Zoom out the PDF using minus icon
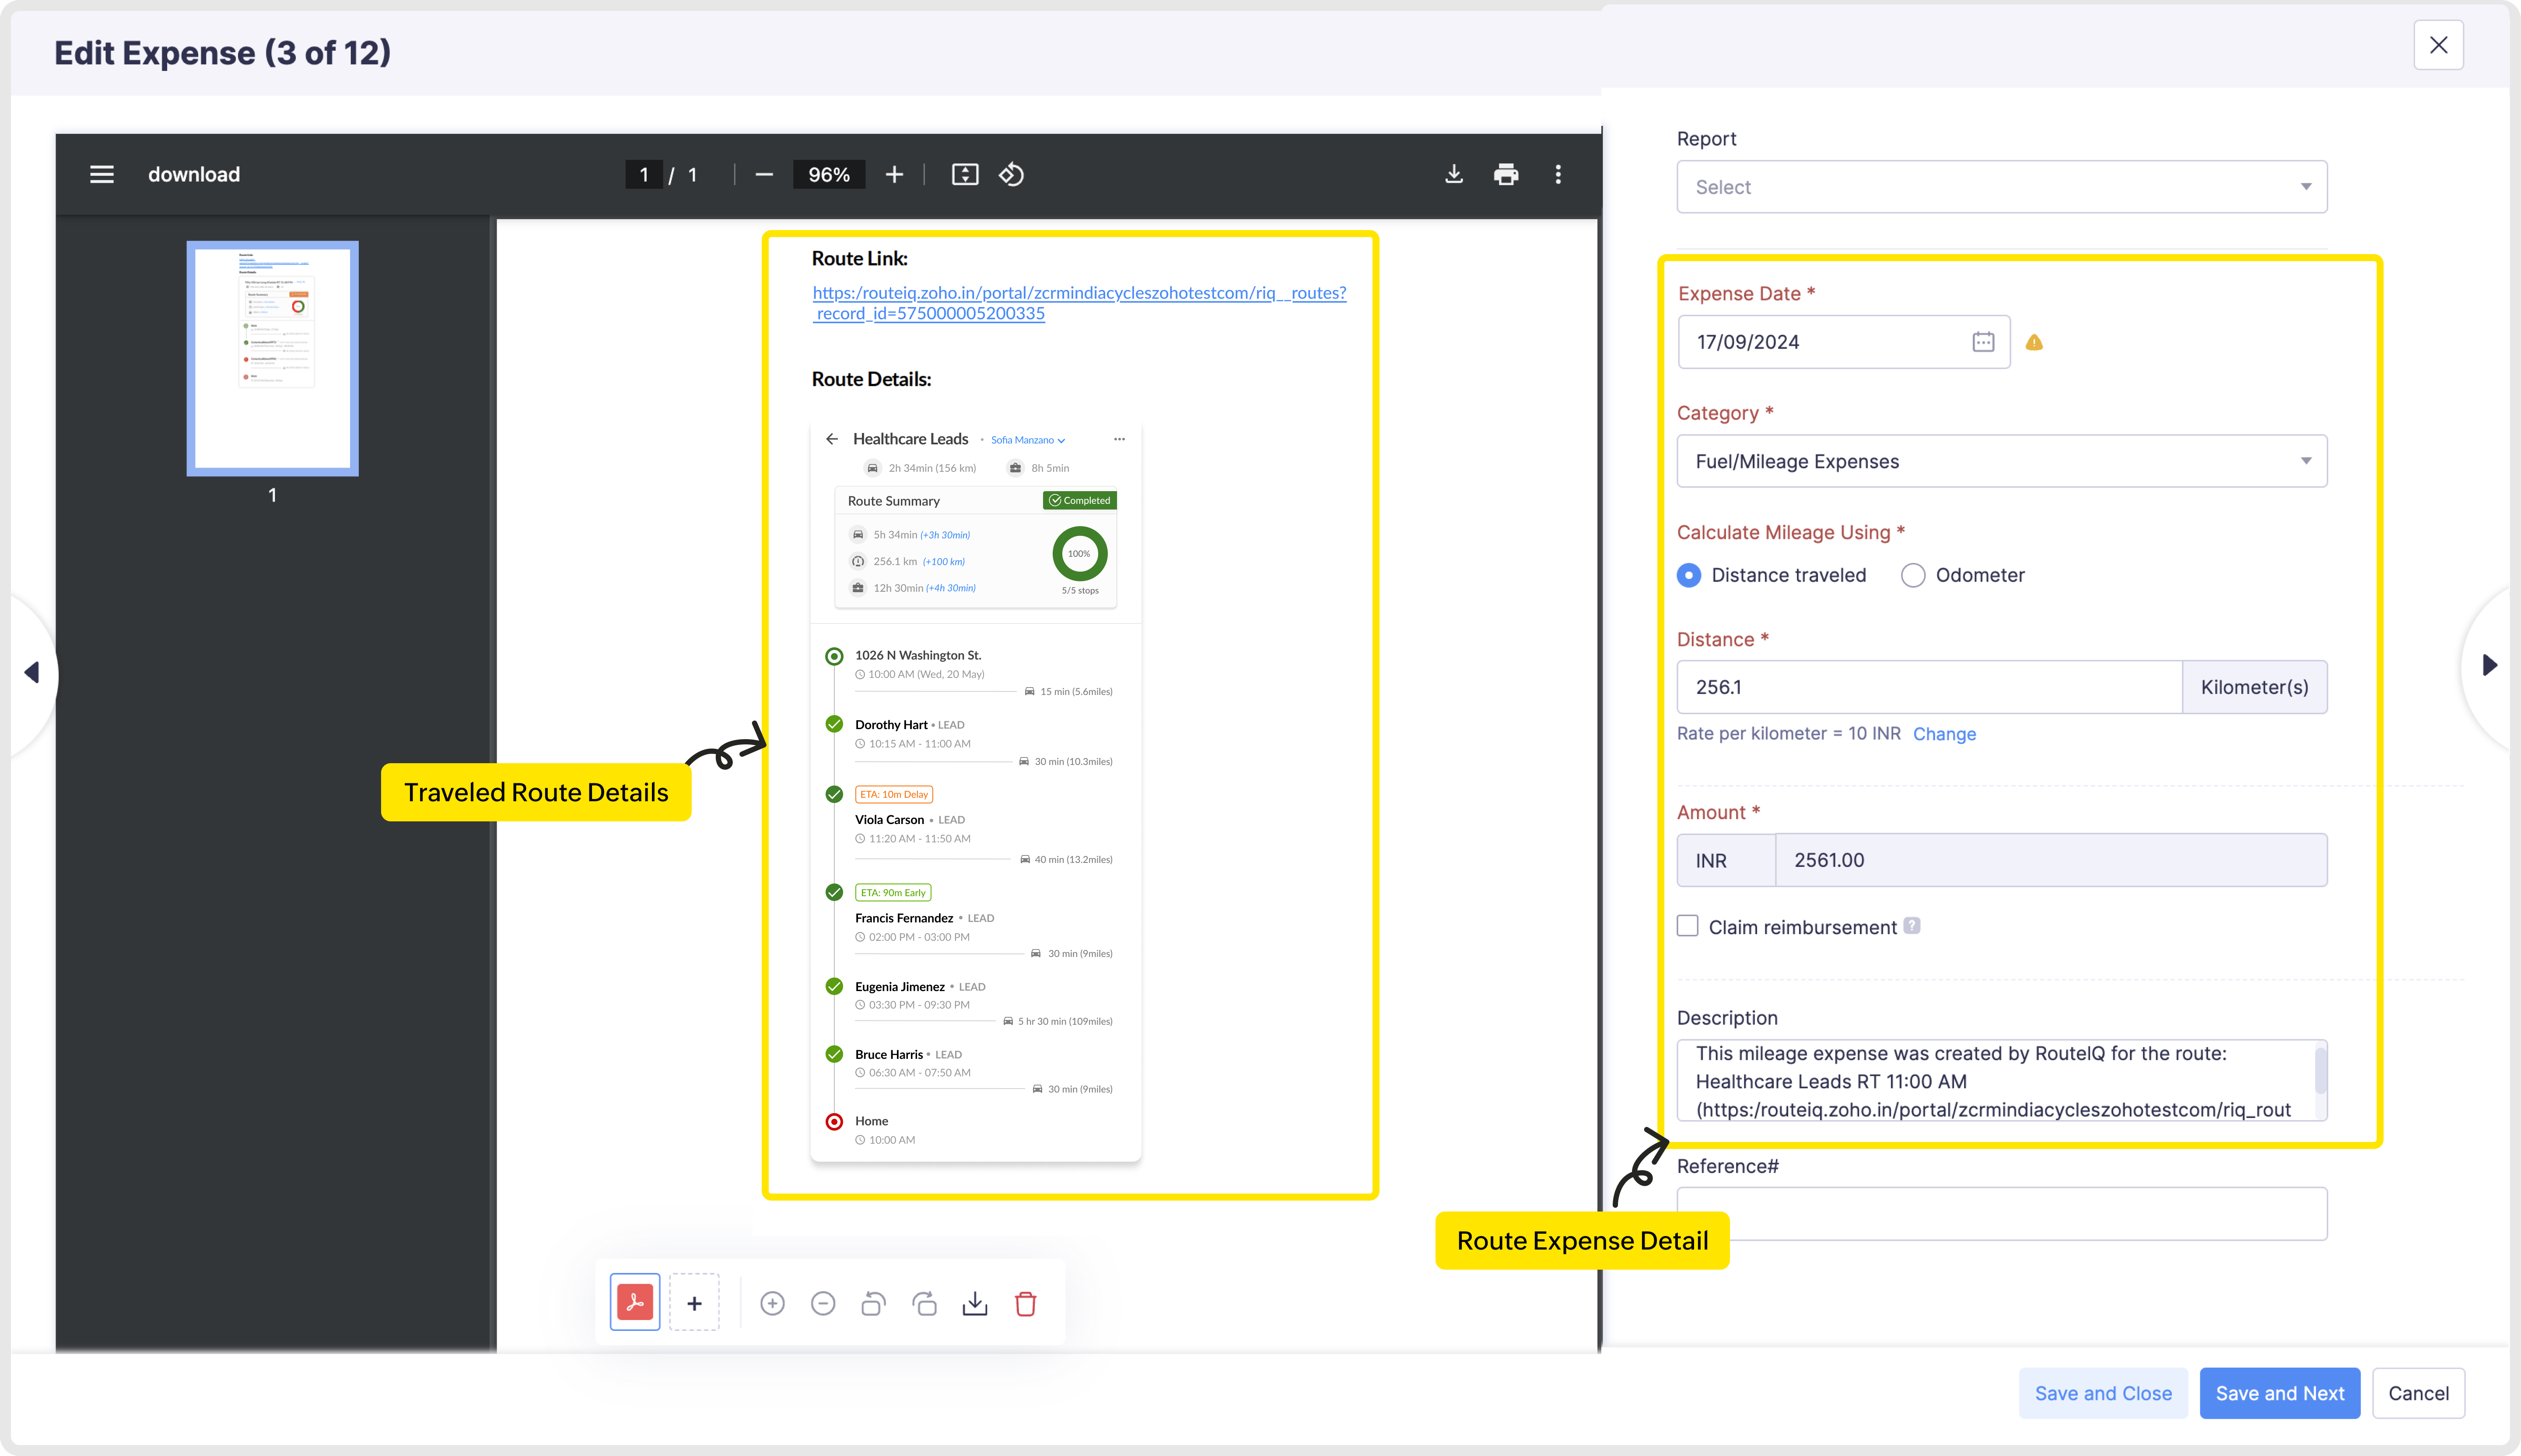 coord(764,174)
